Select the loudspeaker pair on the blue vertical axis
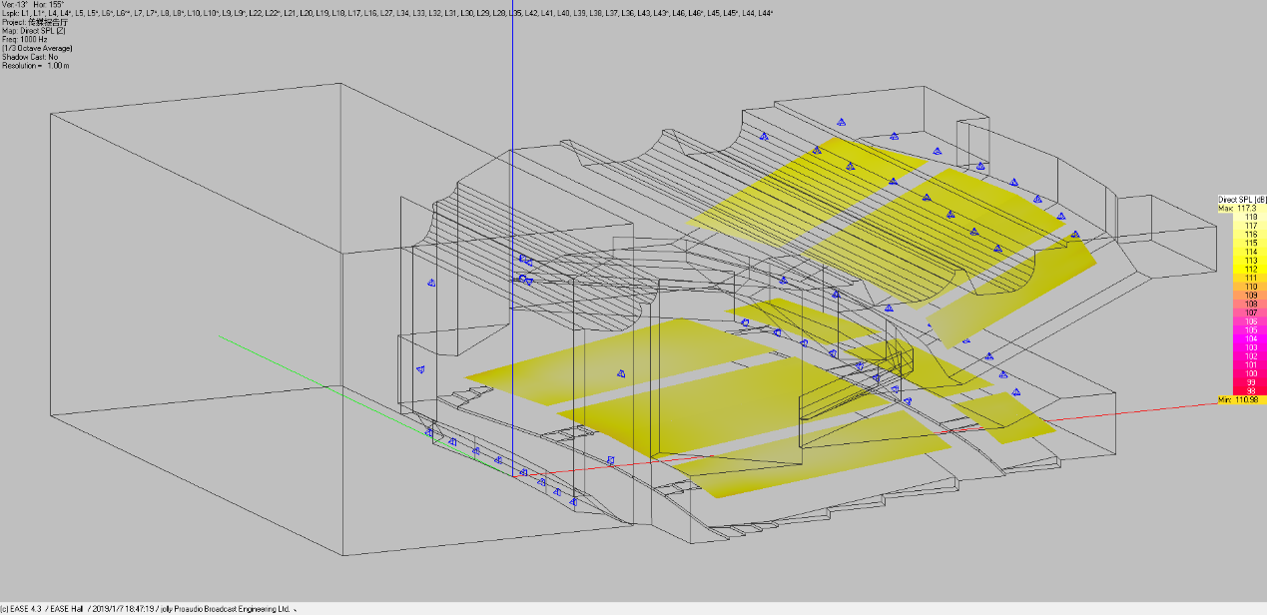The image size is (1267, 615). (525, 270)
